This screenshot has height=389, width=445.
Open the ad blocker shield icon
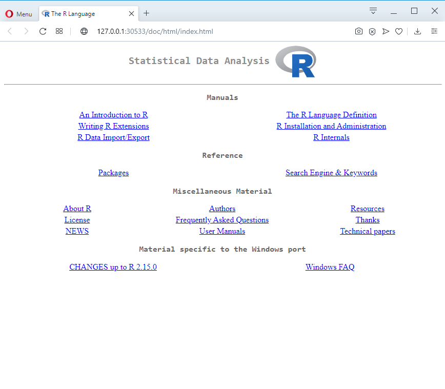(x=372, y=31)
